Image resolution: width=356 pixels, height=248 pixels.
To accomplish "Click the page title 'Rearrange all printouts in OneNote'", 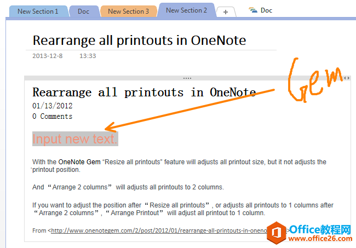I will click(x=139, y=41).
